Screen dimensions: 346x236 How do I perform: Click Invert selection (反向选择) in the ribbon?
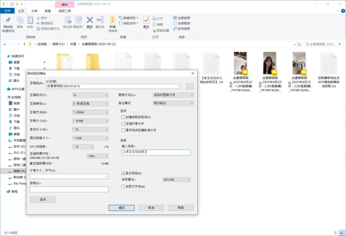pyautogui.click(x=182, y=29)
